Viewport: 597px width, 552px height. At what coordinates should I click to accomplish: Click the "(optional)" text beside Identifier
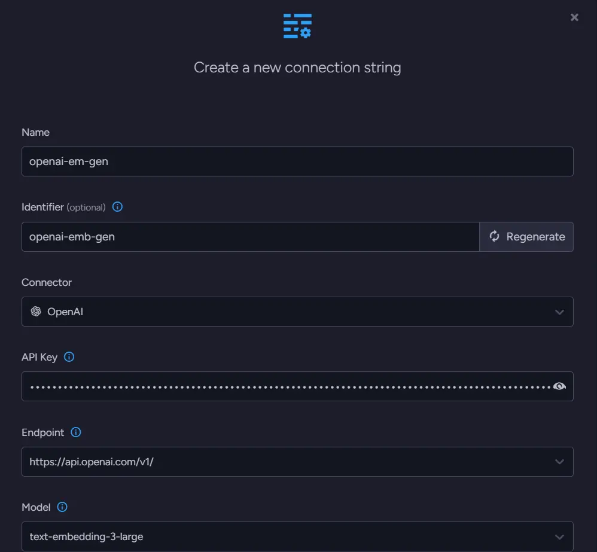tap(86, 208)
